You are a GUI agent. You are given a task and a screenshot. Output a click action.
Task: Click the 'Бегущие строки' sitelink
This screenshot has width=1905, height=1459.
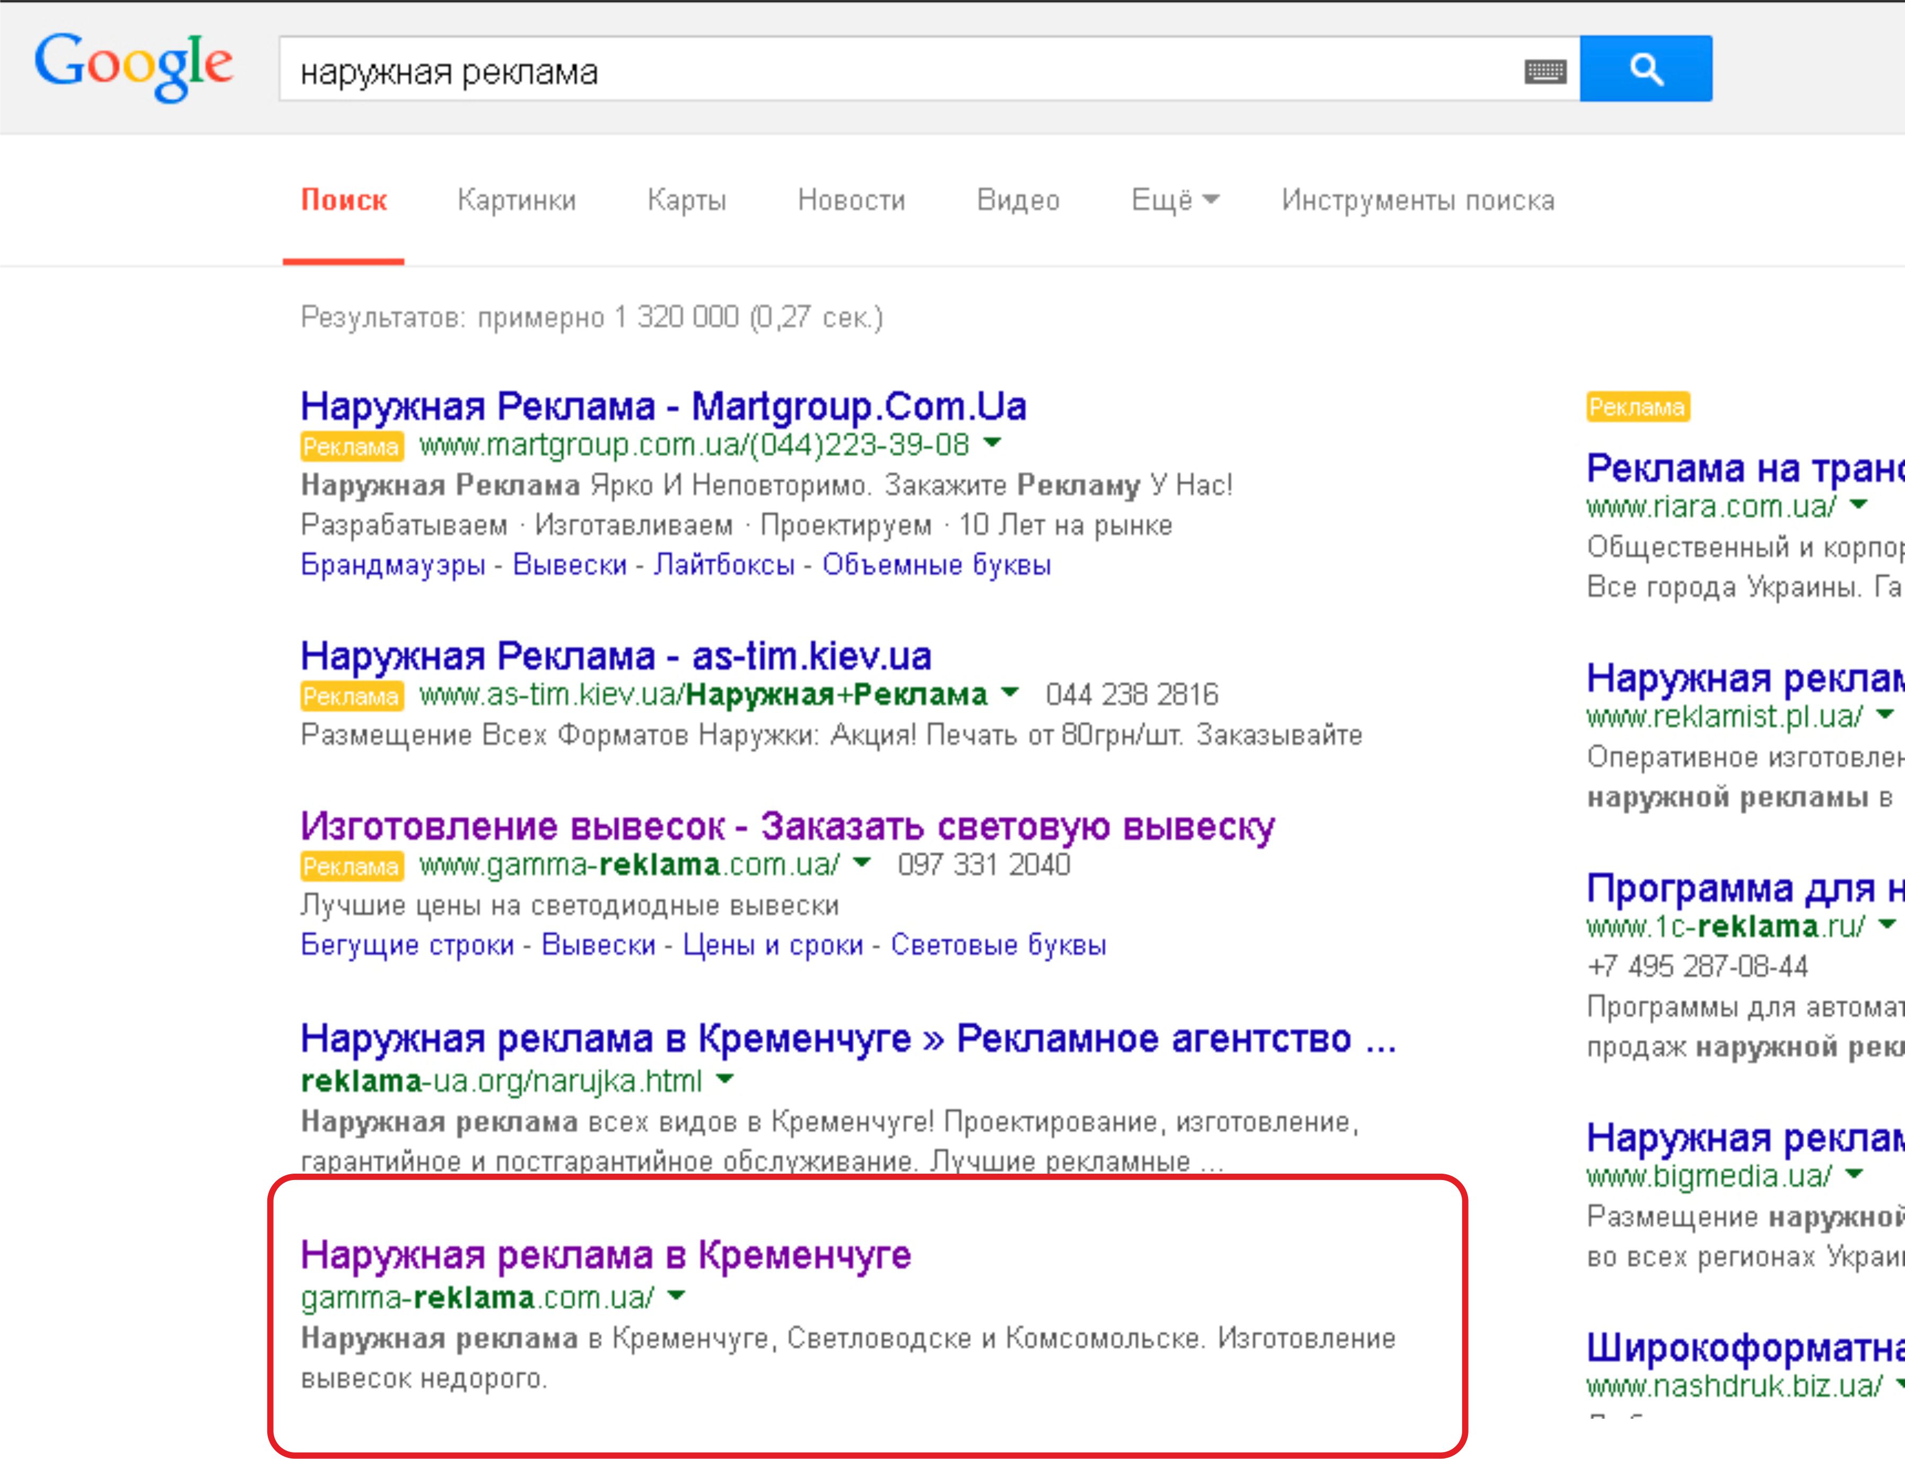(407, 944)
